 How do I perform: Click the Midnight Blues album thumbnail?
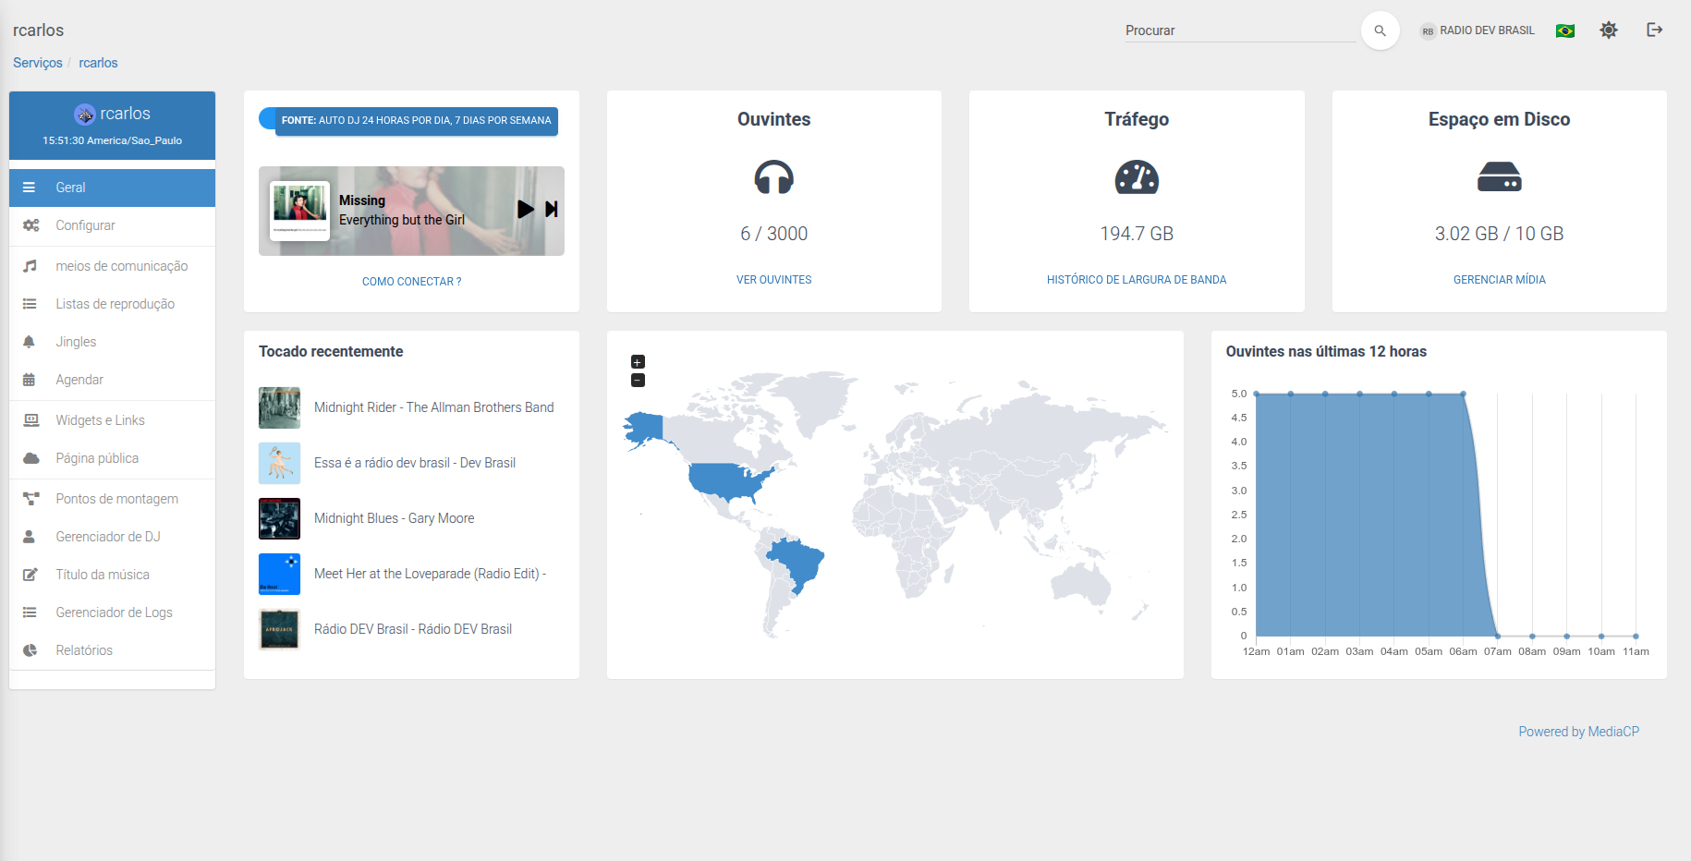[x=279, y=518]
